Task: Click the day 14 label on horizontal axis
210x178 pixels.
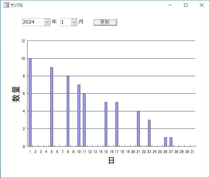Action: (x=101, y=152)
